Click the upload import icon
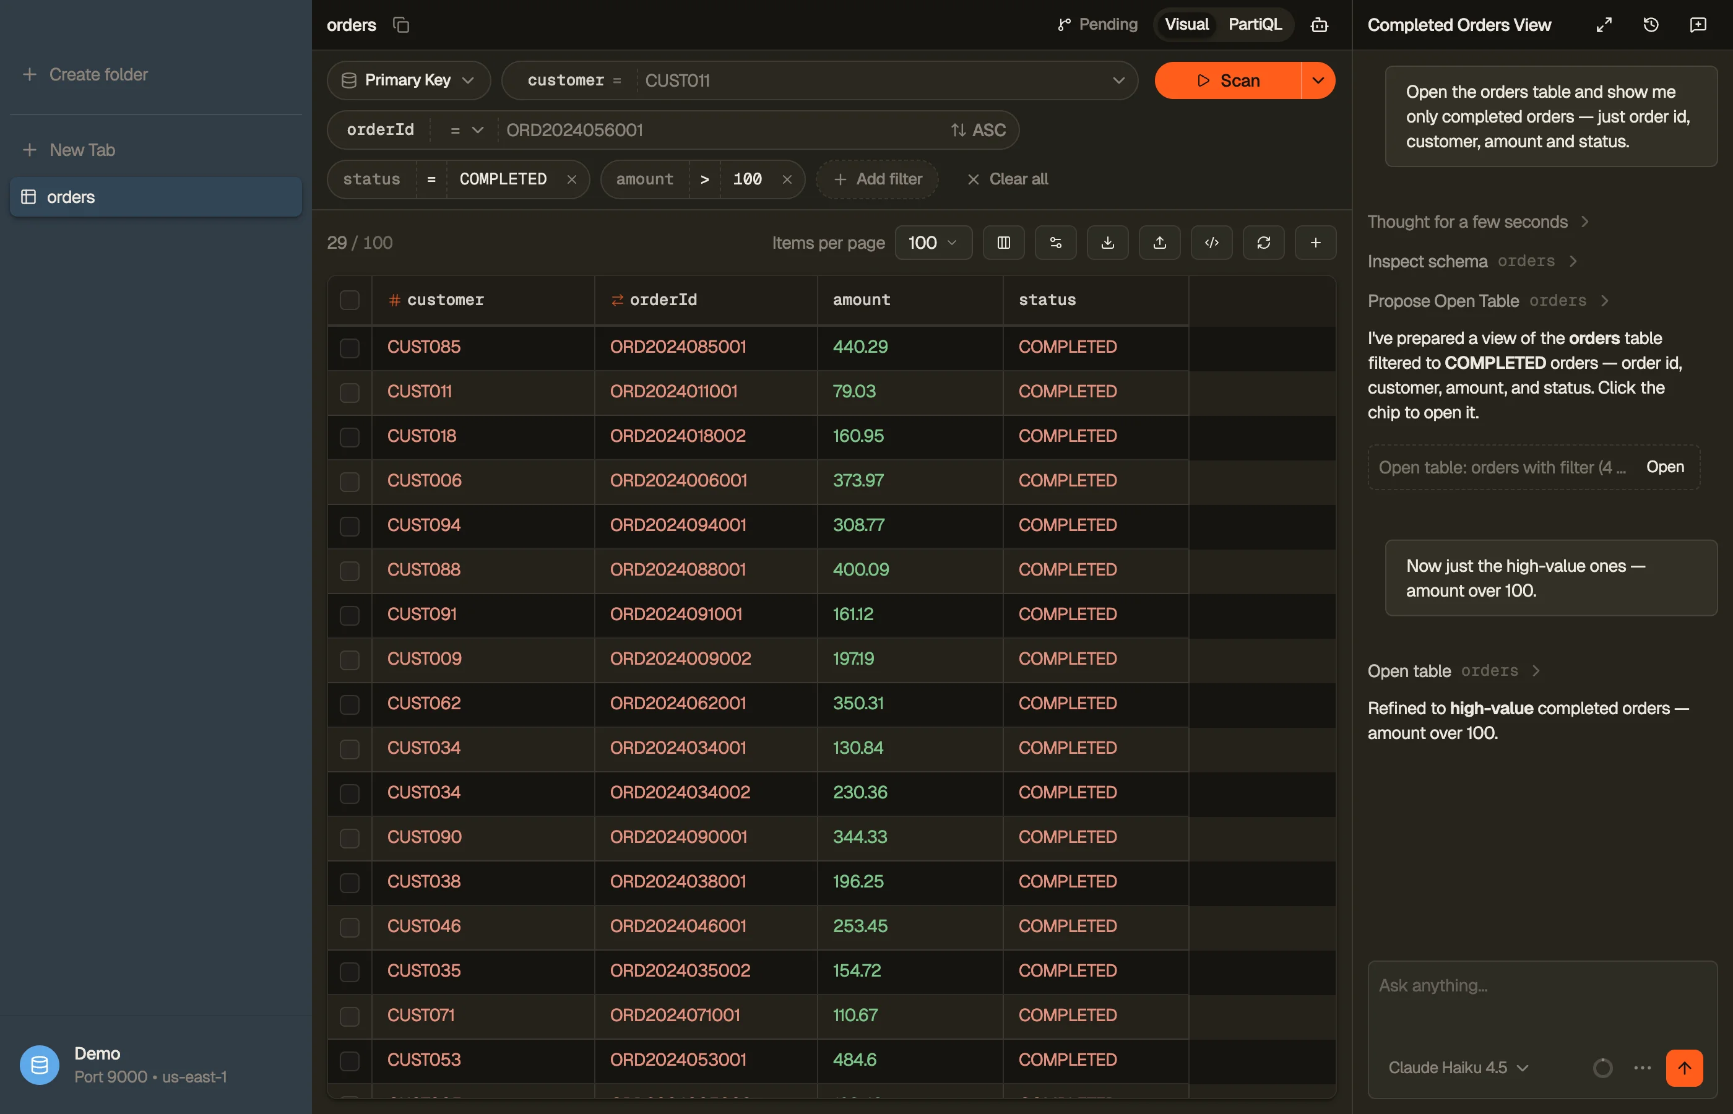Screen dimensions: 1733x1114 1159,243
